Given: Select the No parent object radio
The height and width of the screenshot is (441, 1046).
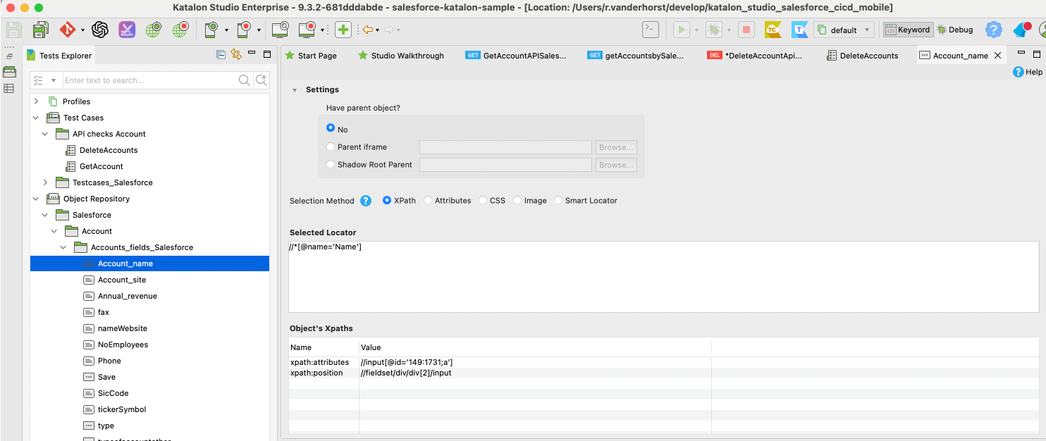Looking at the screenshot, I should (331, 129).
